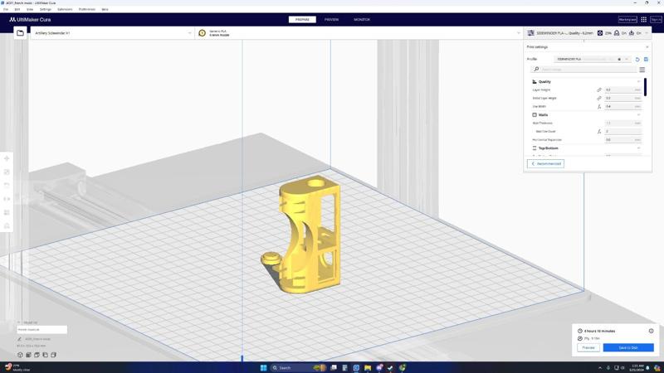Image resolution: width=664 pixels, height=373 pixels.
Task: Click the pencil edit job name icon
Action: click(19, 339)
